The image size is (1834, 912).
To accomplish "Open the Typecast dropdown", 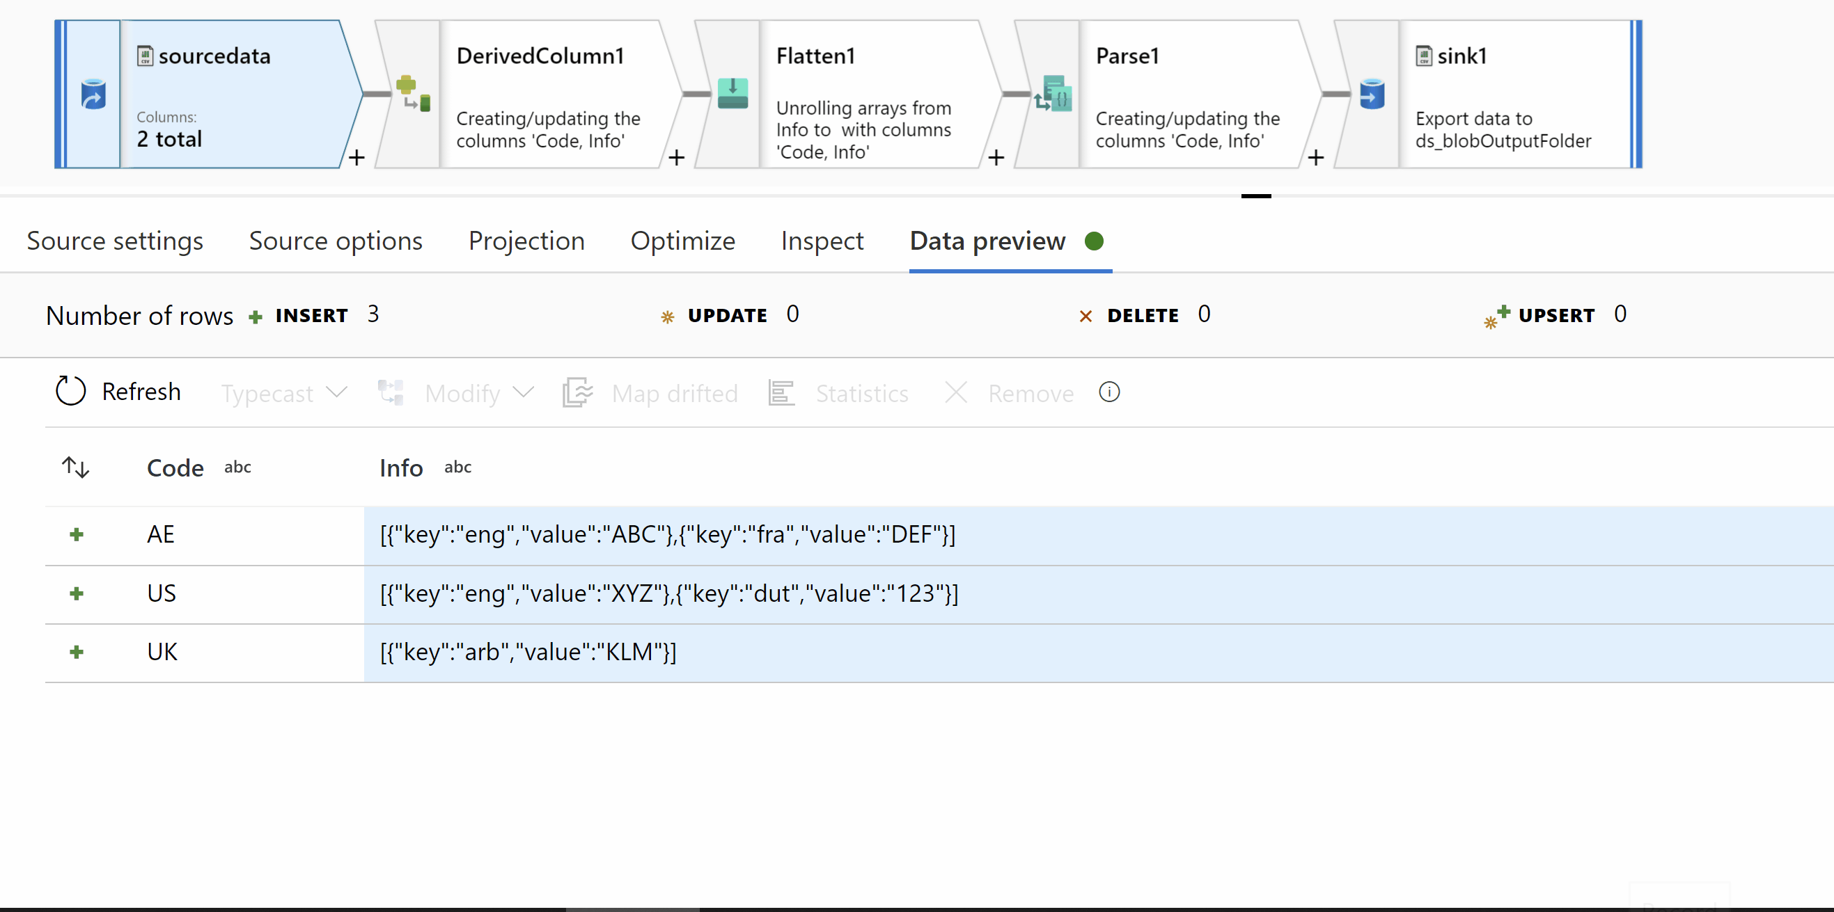I will [283, 392].
